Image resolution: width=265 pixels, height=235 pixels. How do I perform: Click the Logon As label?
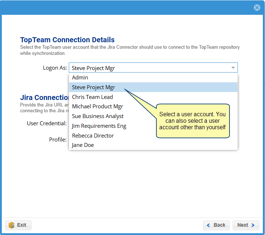tap(55, 68)
